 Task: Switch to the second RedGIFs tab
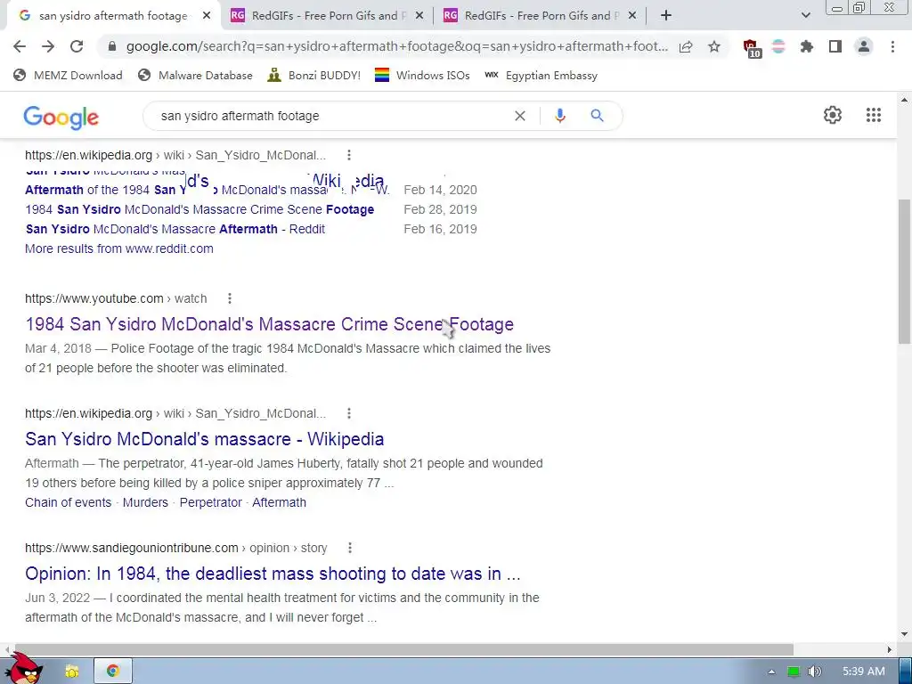[x=537, y=16]
